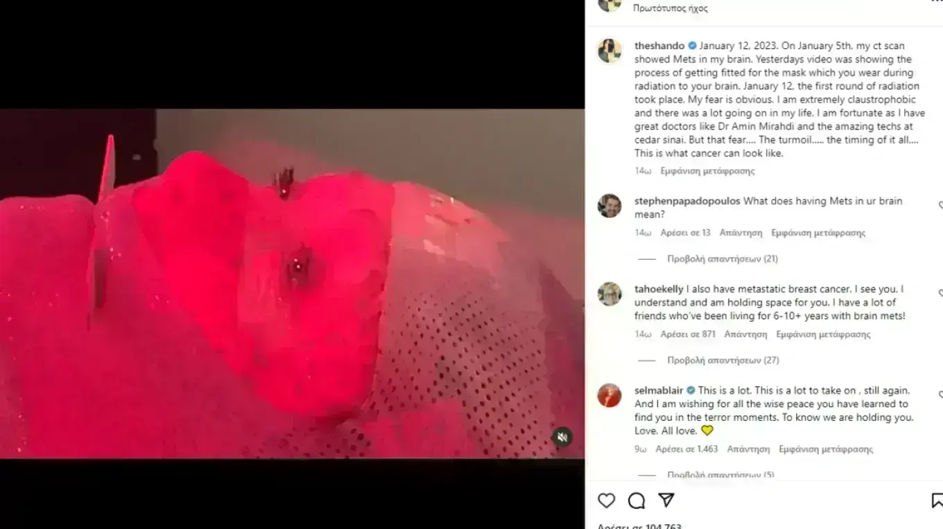This screenshot has height=529, width=943.
Task: Like stephenpapadopoulos comment with the small heart
Action: pyautogui.click(x=940, y=206)
